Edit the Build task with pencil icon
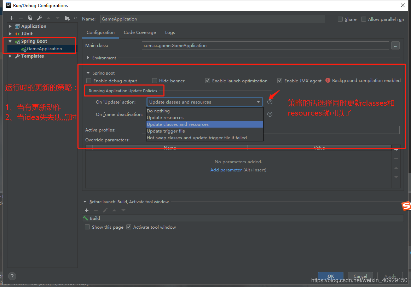This screenshot has height=287, width=411. point(105,210)
